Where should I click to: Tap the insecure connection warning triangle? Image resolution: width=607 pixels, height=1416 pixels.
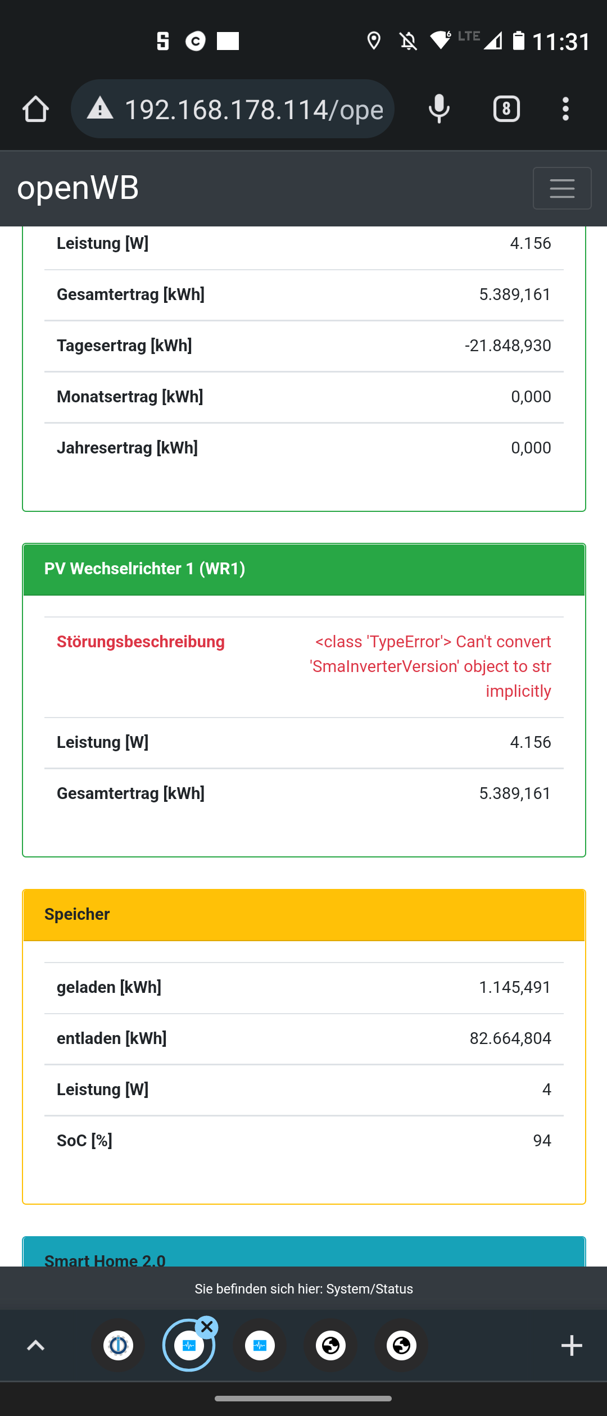point(101,108)
